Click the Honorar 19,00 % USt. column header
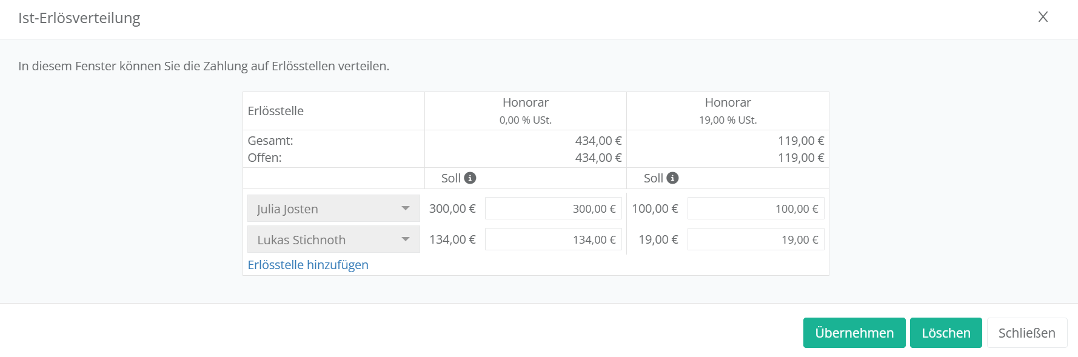Viewport: 1078px width, 357px height. pyautogui.click(x=728, y=110)
